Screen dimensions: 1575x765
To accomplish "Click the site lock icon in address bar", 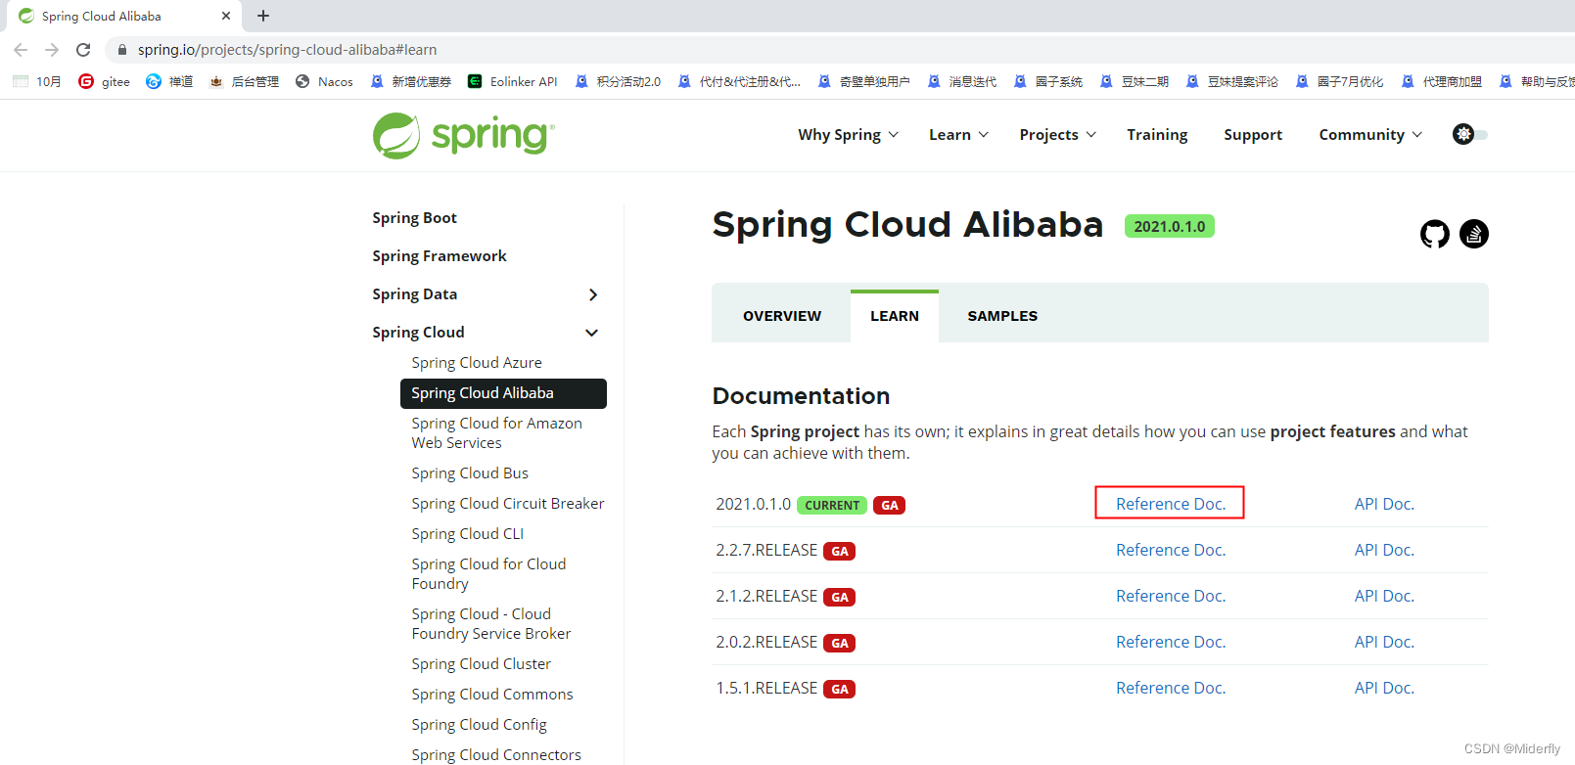I will [122, 50].
